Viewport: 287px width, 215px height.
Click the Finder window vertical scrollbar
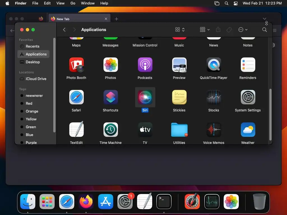[270, 114]
